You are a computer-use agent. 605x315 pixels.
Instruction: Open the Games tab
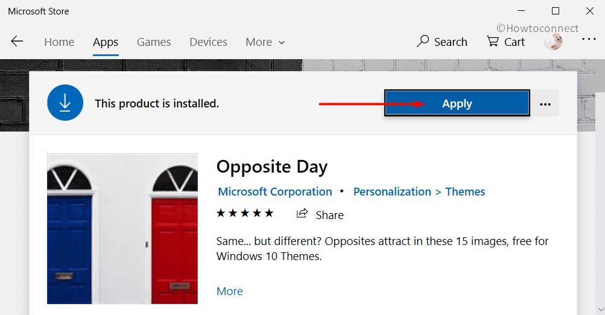(154, 42)
